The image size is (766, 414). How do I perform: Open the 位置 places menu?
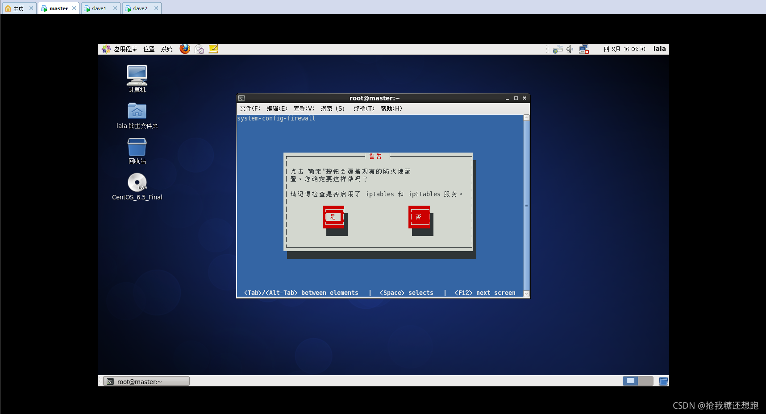(x=149, y=49)
